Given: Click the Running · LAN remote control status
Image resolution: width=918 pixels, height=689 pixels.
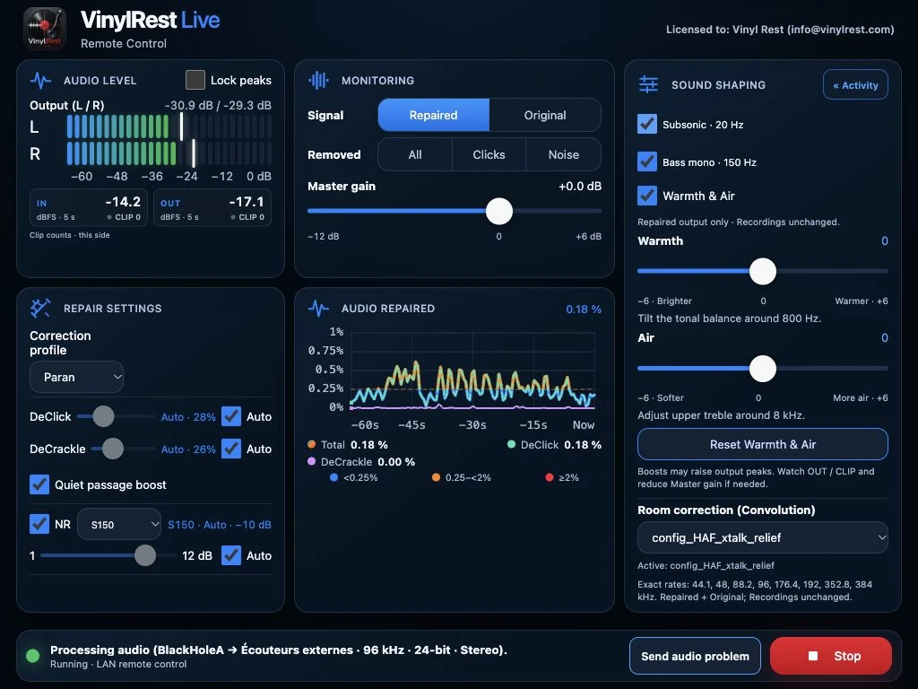Looking at the screenshot, I should tap(118, 664).
